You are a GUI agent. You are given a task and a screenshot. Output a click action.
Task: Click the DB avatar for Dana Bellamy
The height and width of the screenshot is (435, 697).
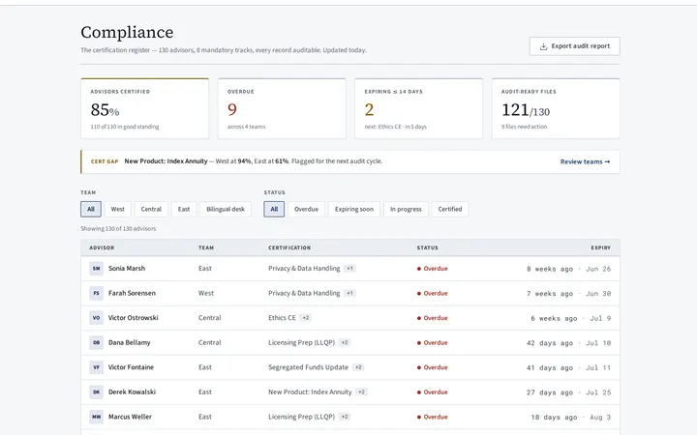(97, 342)
